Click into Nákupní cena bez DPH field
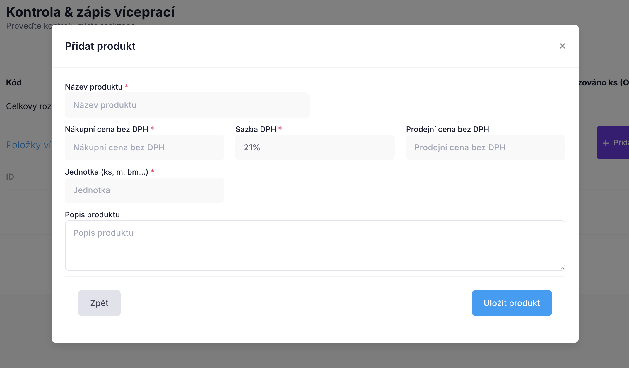Viewport: 629px width, 368px height. click(144, 147)
